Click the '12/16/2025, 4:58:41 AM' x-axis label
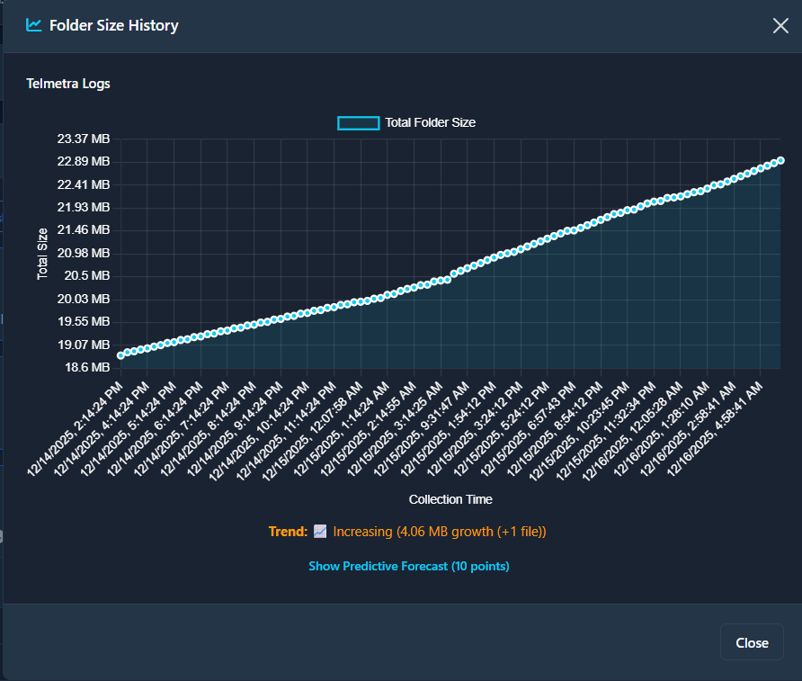This screenshot has width=802, height=681. coord(715,429)
